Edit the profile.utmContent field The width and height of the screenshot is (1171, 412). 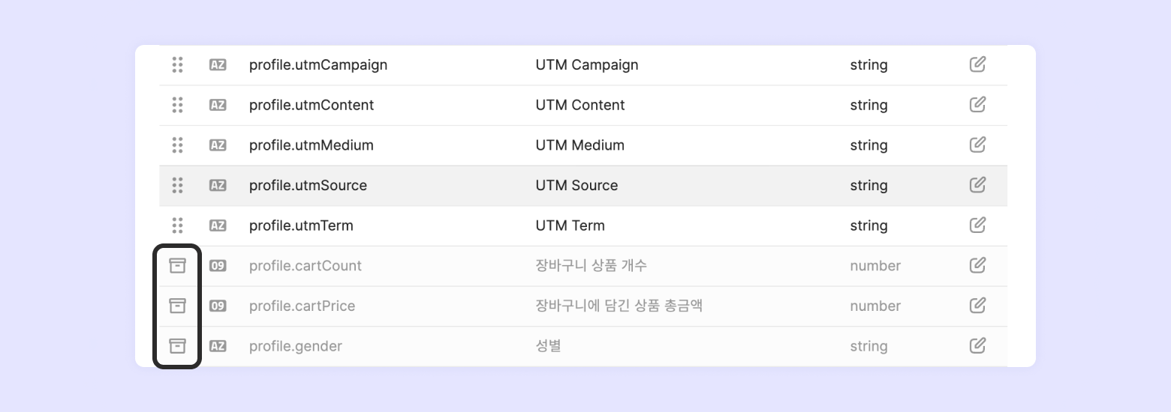tap(977, 105)
